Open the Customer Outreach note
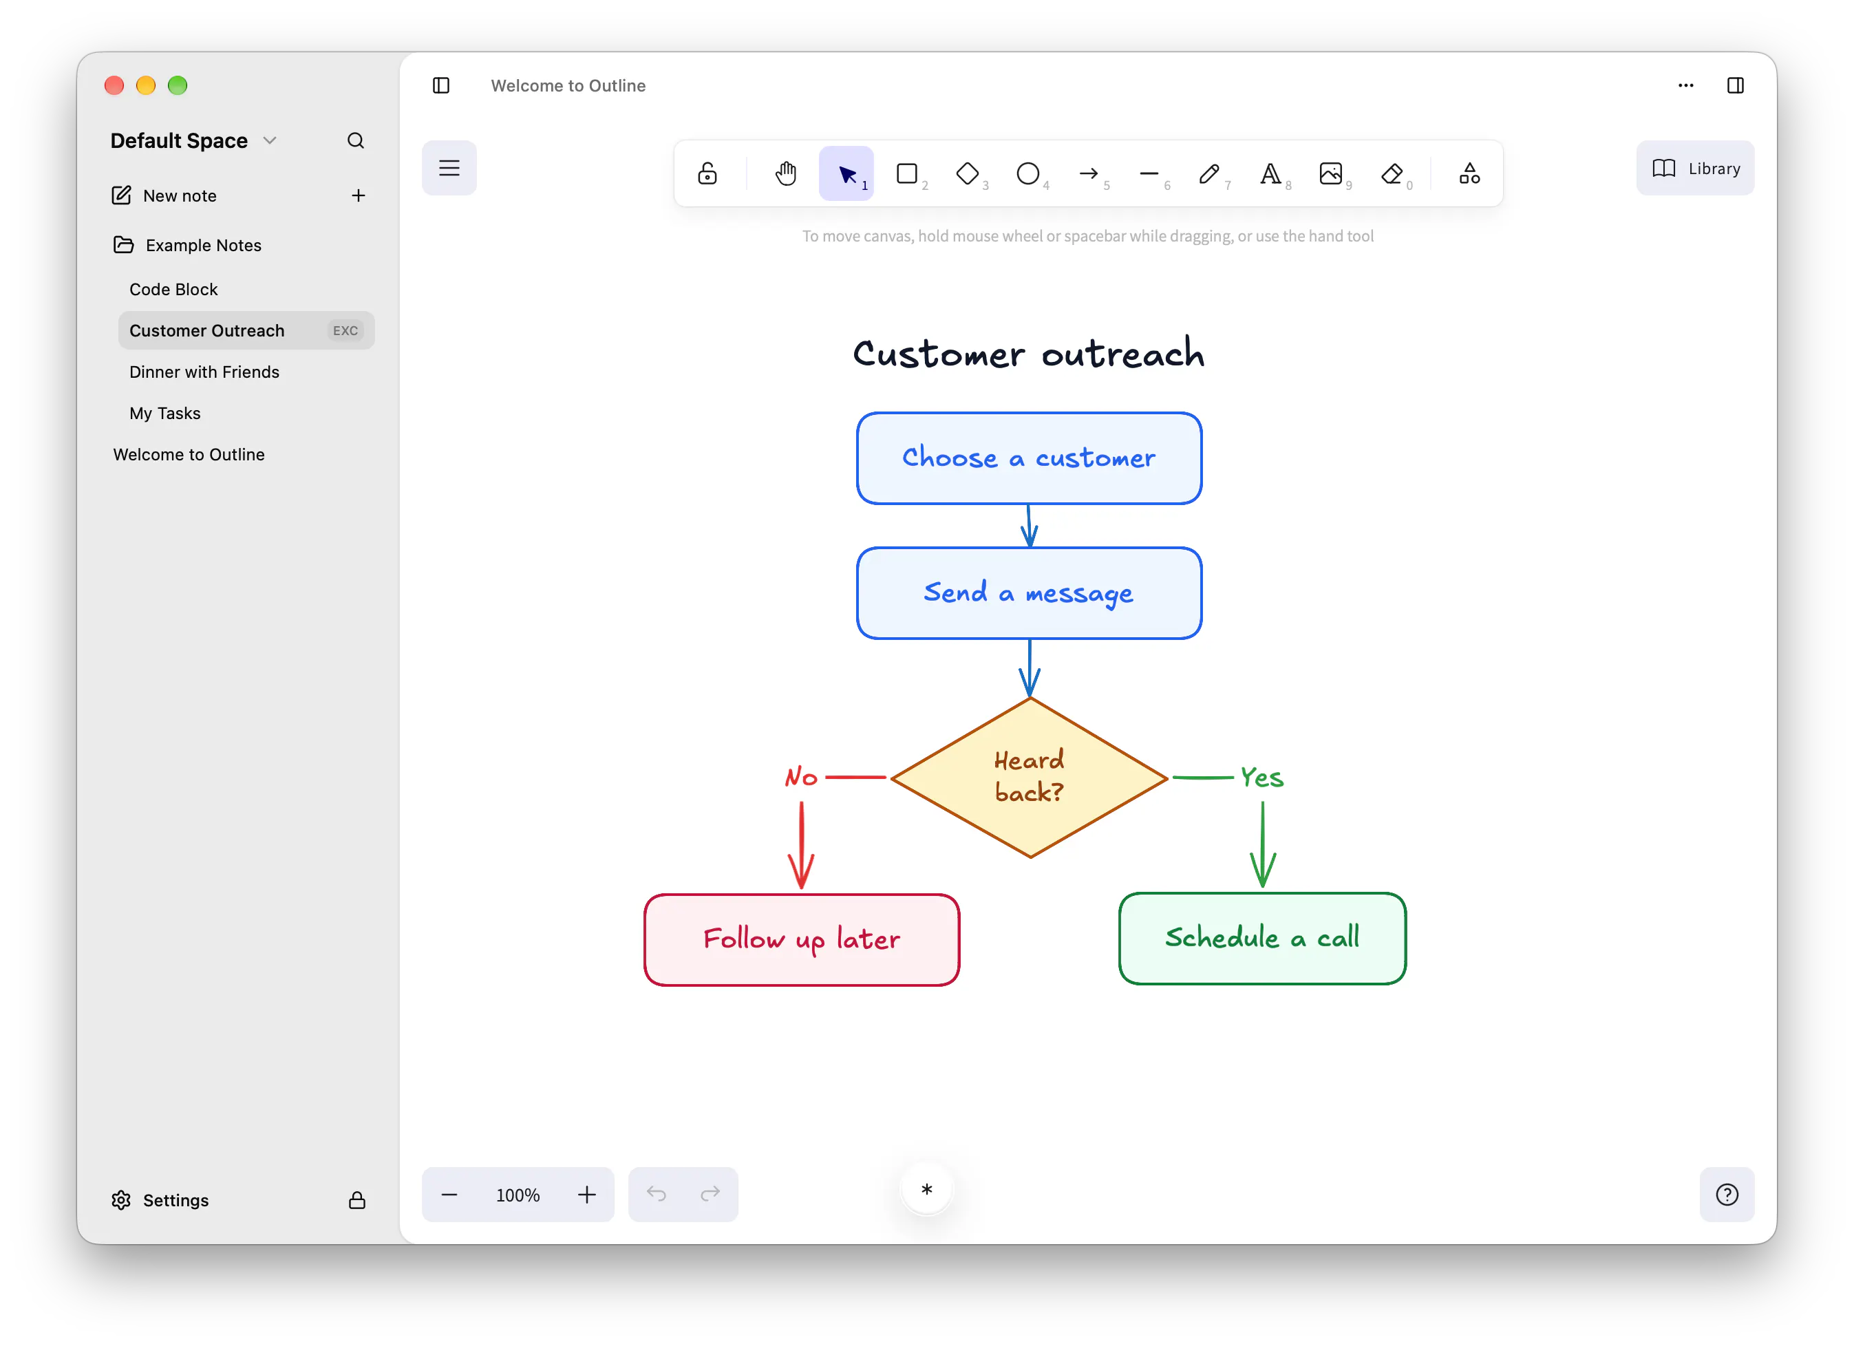Viewport: 1854px width, 1346px height. pos(246,330)
